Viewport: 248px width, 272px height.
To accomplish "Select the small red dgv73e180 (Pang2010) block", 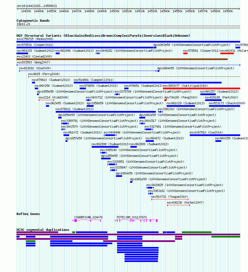I will coord(166,100).
